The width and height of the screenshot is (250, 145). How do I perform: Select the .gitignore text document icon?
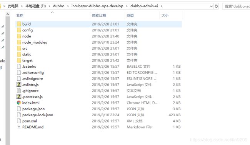coord(19,91)
